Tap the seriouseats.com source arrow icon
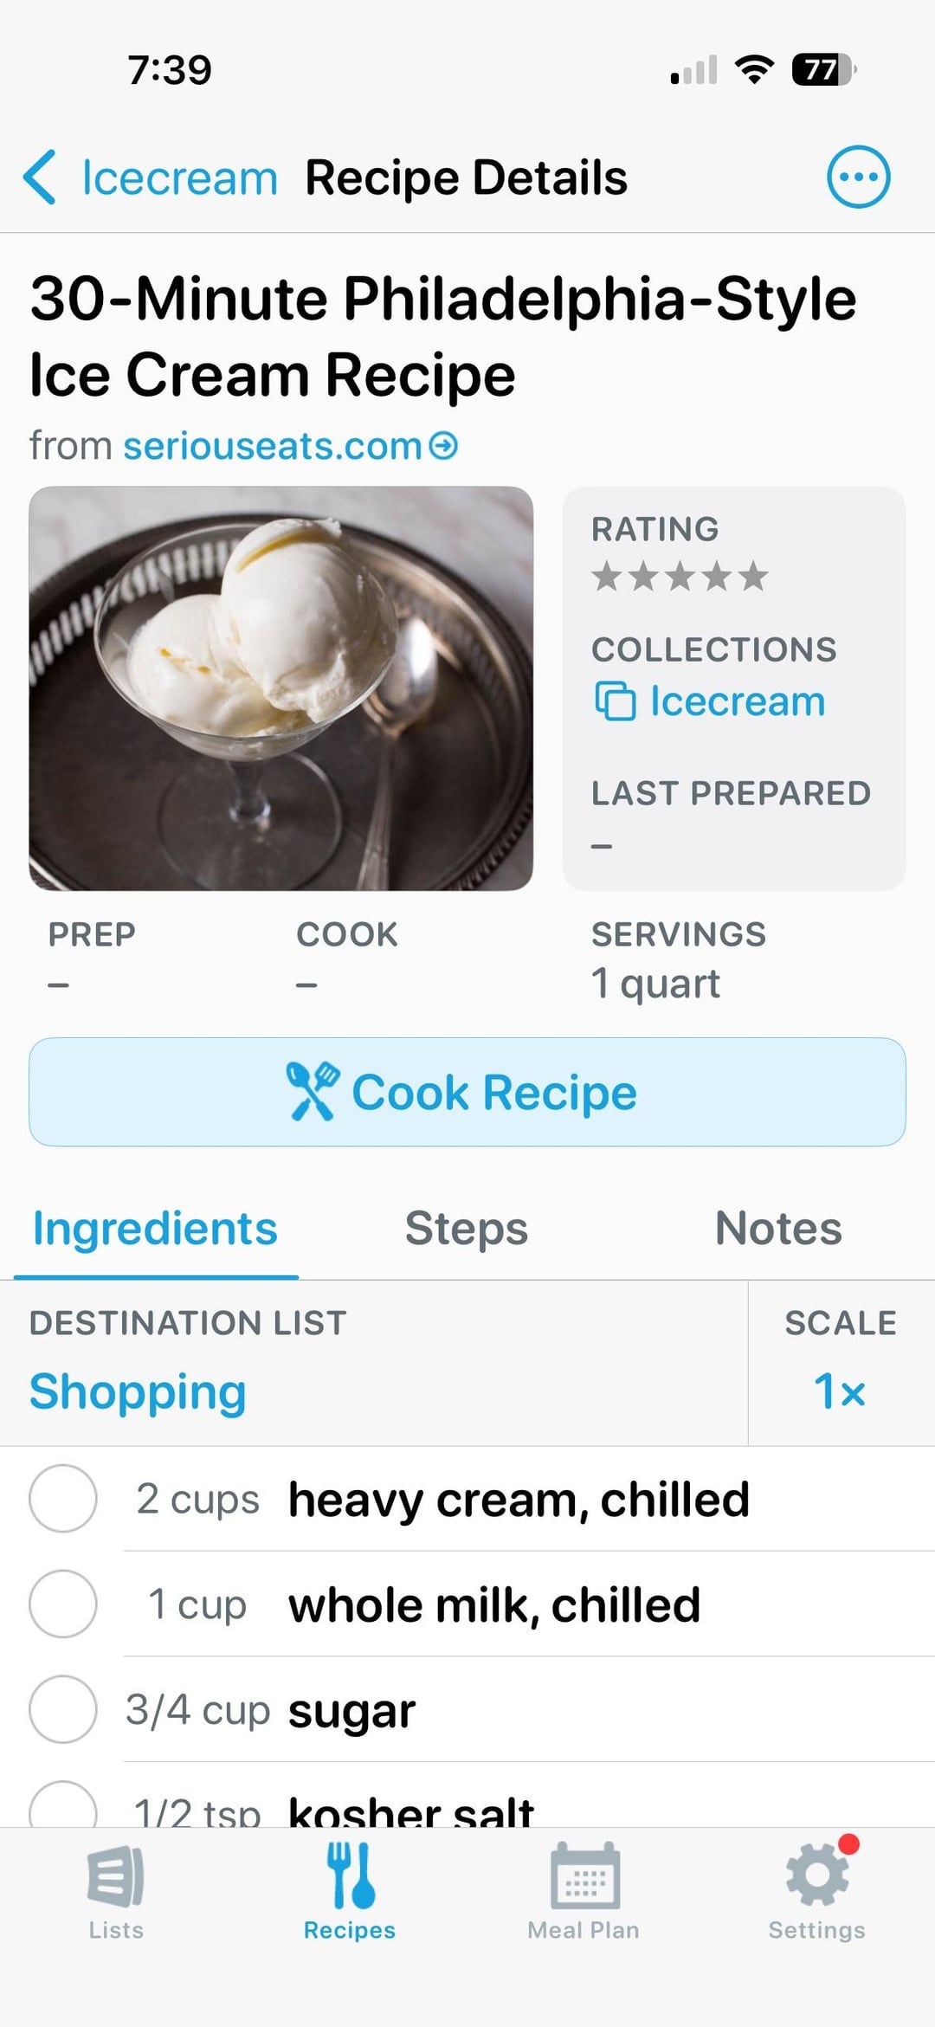This screenshot has height=2027, width=935. (x=444, y=446)
